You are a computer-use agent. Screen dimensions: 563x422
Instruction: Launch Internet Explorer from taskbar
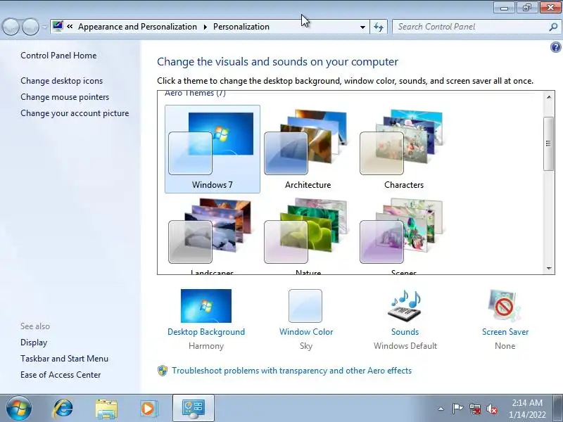click(x=63, y=409)
